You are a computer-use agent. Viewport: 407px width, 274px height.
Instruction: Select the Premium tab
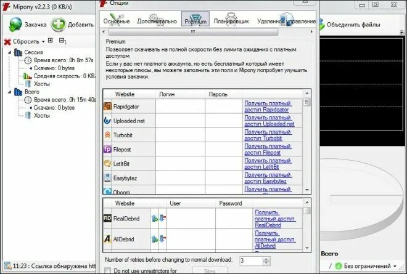(x=195, y=19)
